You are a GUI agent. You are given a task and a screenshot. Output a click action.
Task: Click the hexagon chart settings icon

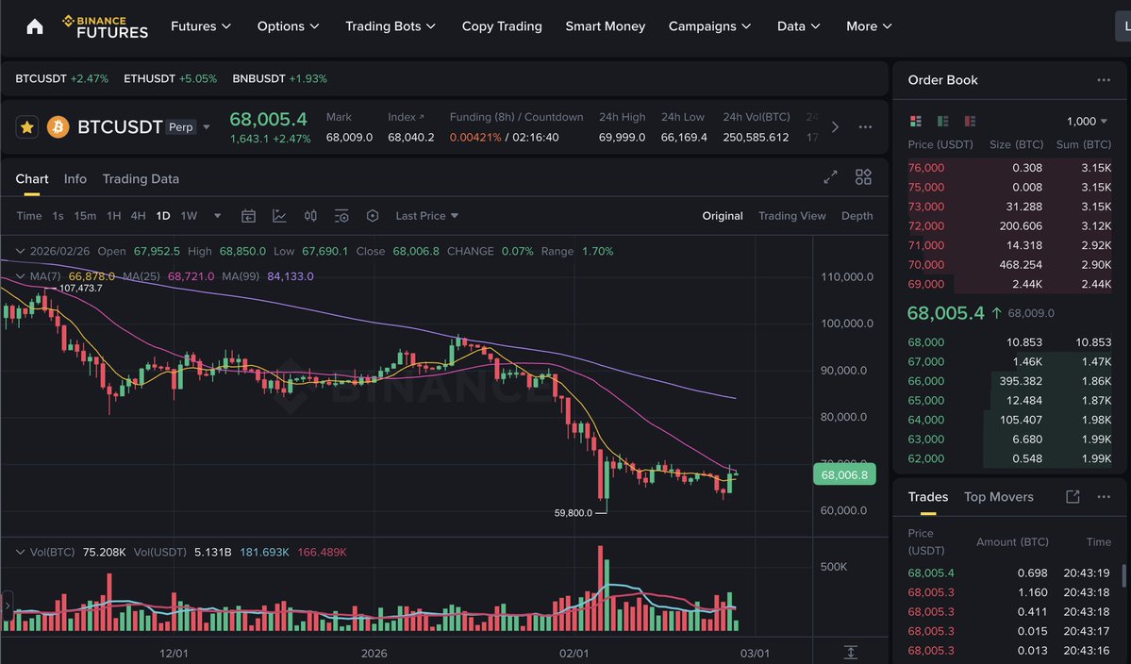[373, 216]
